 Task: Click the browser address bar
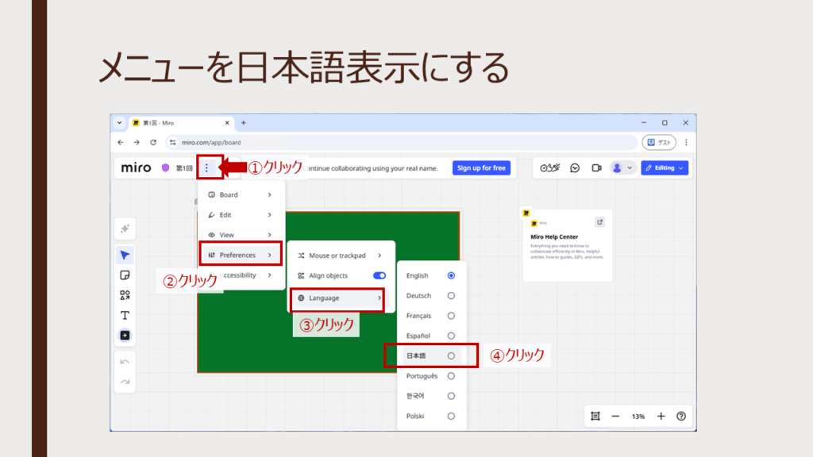point(397,142)
